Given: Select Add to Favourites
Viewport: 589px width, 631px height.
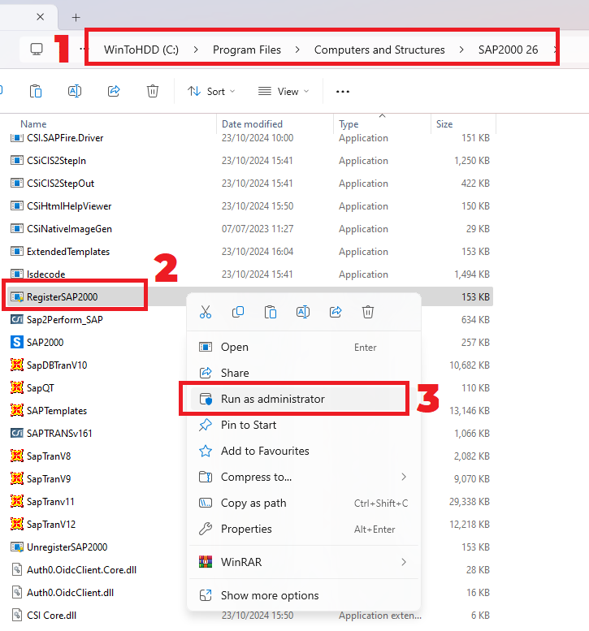Looking at the screenshot, I should pos(304,451).
